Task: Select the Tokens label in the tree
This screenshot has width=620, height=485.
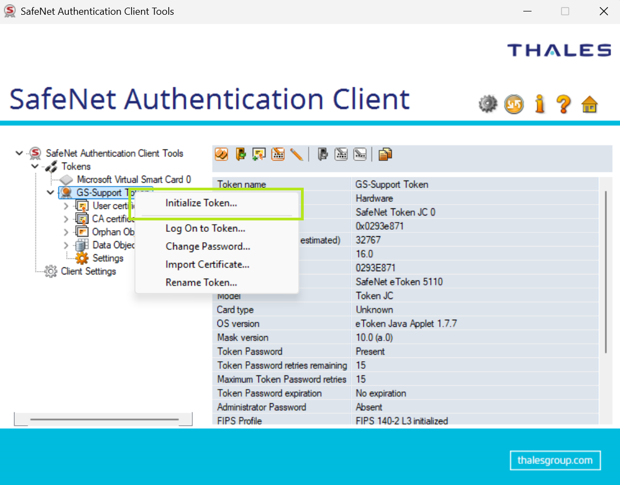Action: [x=76, y=166]
